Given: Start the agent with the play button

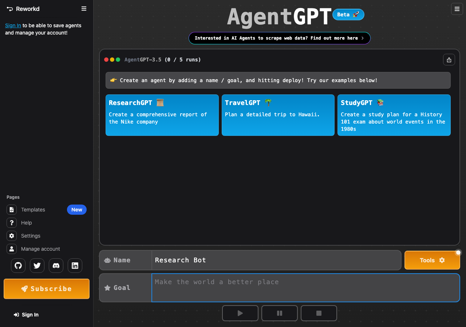Looking at the screenshot, I should pyautogui.click(x=240, y=313).
